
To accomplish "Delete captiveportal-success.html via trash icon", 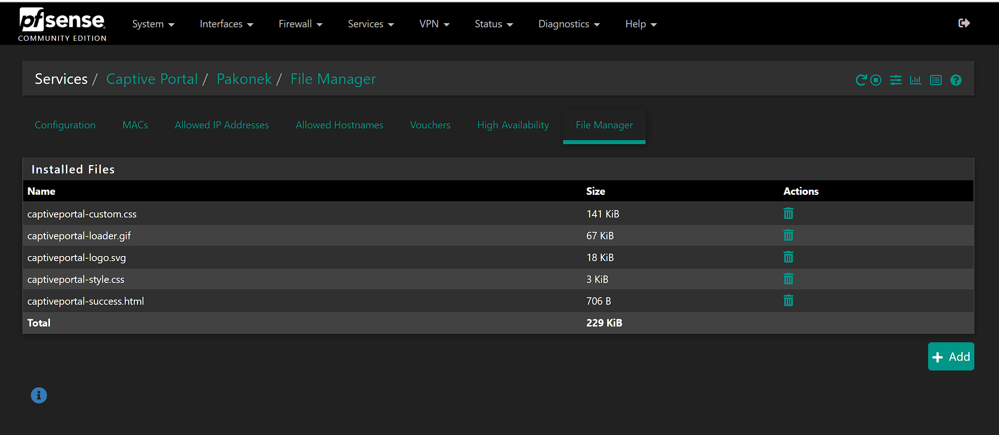I will (788, 301).
